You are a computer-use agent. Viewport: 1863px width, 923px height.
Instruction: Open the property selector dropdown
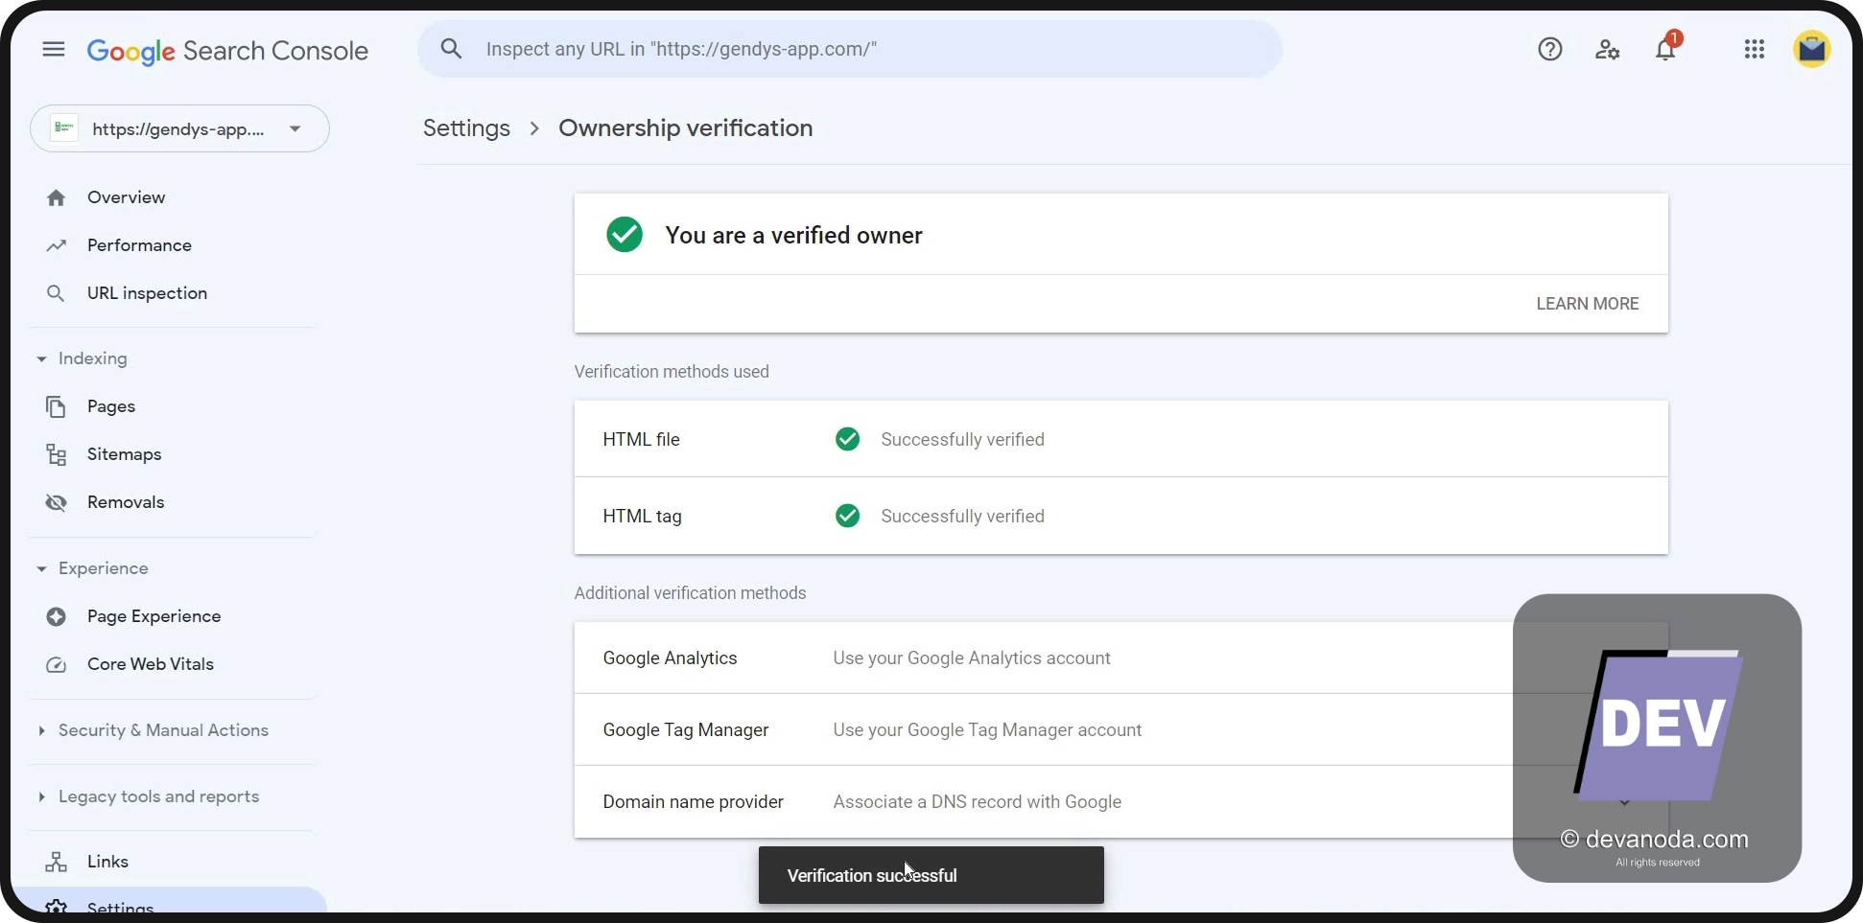pos(179,128)
